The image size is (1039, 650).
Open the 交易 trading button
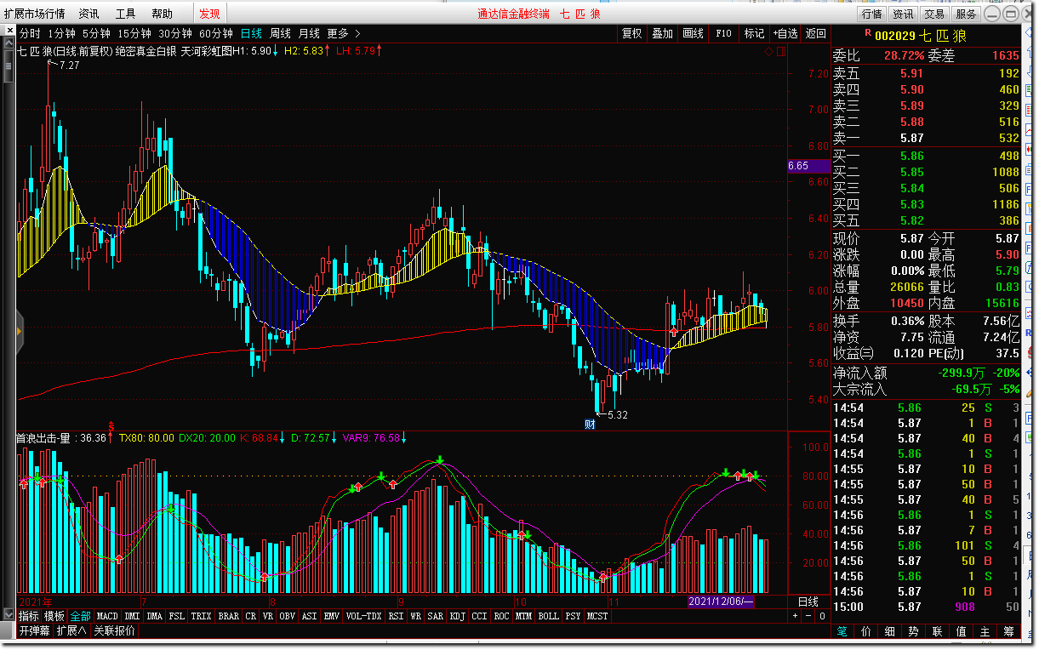934,14
